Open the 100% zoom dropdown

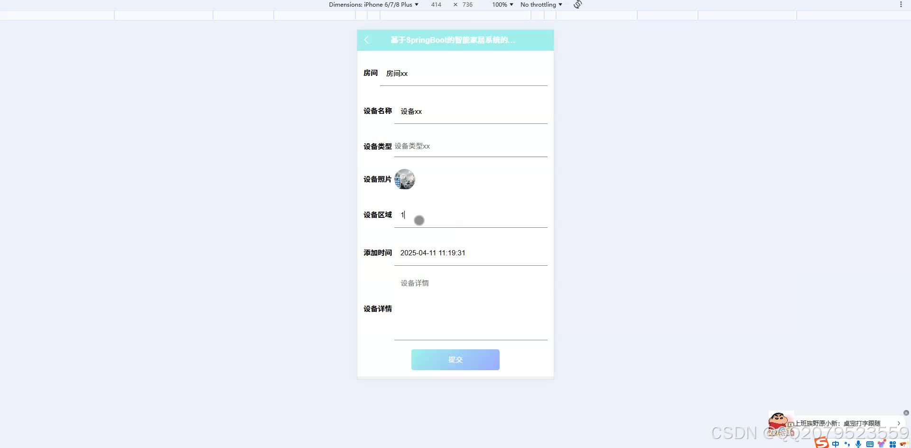click(502, 4)
